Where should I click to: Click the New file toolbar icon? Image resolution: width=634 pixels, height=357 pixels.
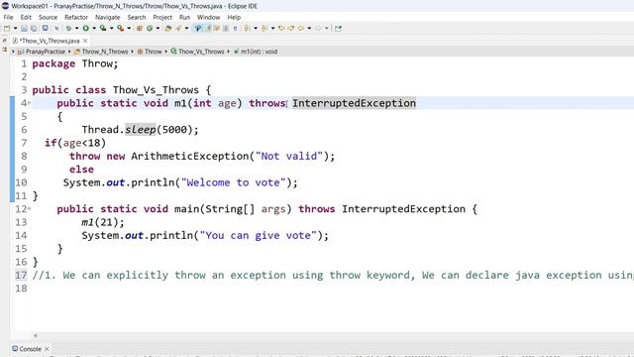(7, 29)
